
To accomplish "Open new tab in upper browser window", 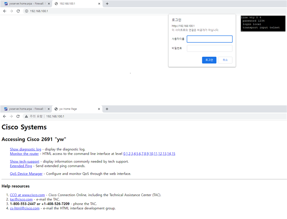I will 107,4.
